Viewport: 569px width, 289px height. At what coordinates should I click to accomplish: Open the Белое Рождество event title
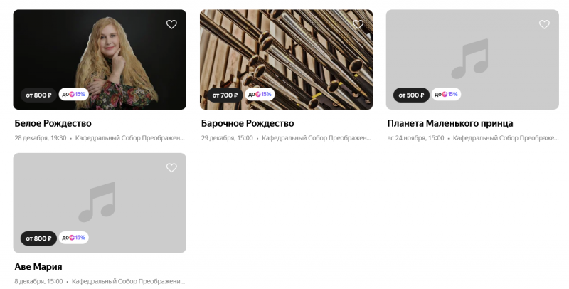coord(53,123)
